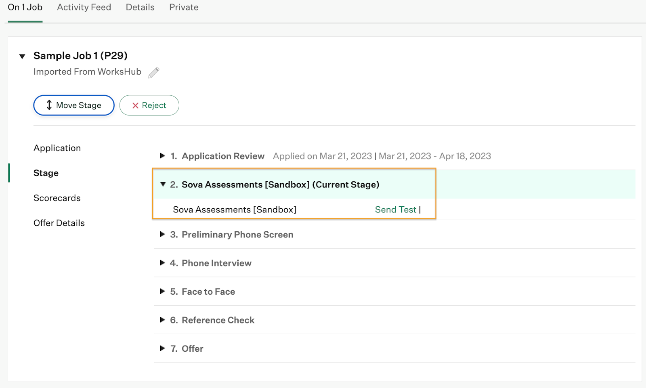Screen dimensions: 646x388
Task: Click the 4. Phone Interview title
Action: pos(211,263)
